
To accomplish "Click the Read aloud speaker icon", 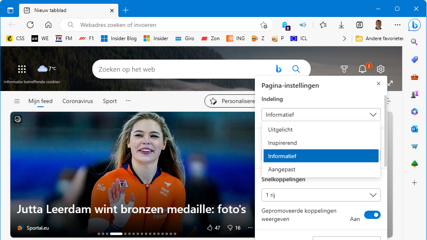I will tap(302, 25).
